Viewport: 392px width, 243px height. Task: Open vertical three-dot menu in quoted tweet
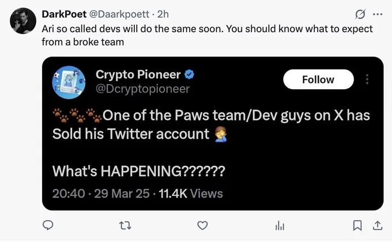point(367,79)
